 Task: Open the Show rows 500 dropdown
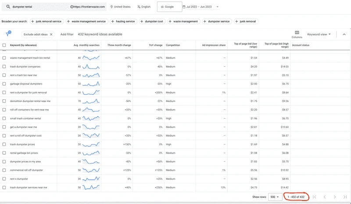pyautogui.click(x=275, y=197)
